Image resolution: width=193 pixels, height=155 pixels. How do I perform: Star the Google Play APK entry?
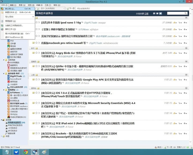[x=36, y=79]
